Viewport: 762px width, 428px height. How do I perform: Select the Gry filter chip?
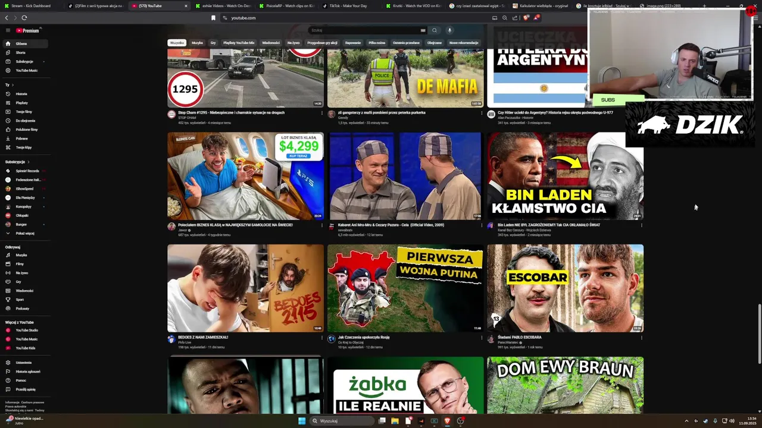(x=213, y=43)
